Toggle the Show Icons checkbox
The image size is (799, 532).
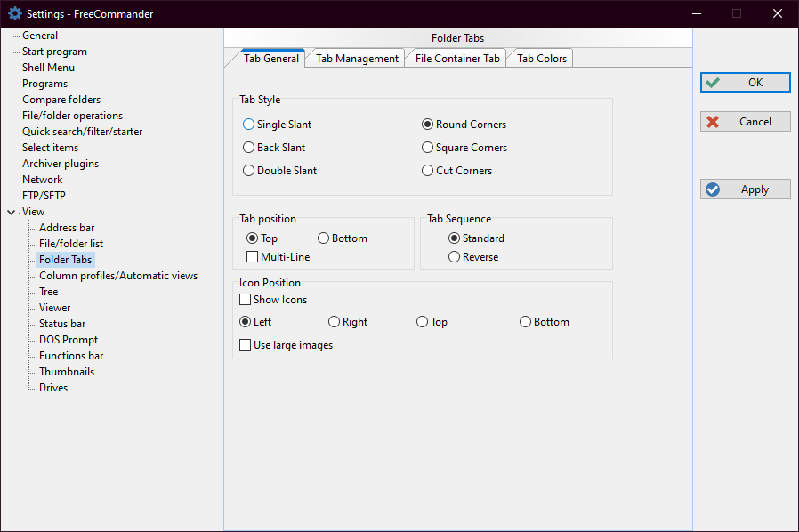(x=246, y=300)
